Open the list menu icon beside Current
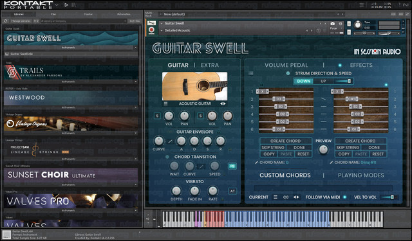Screen dimensions: 412x241 (x=276, y=197)
